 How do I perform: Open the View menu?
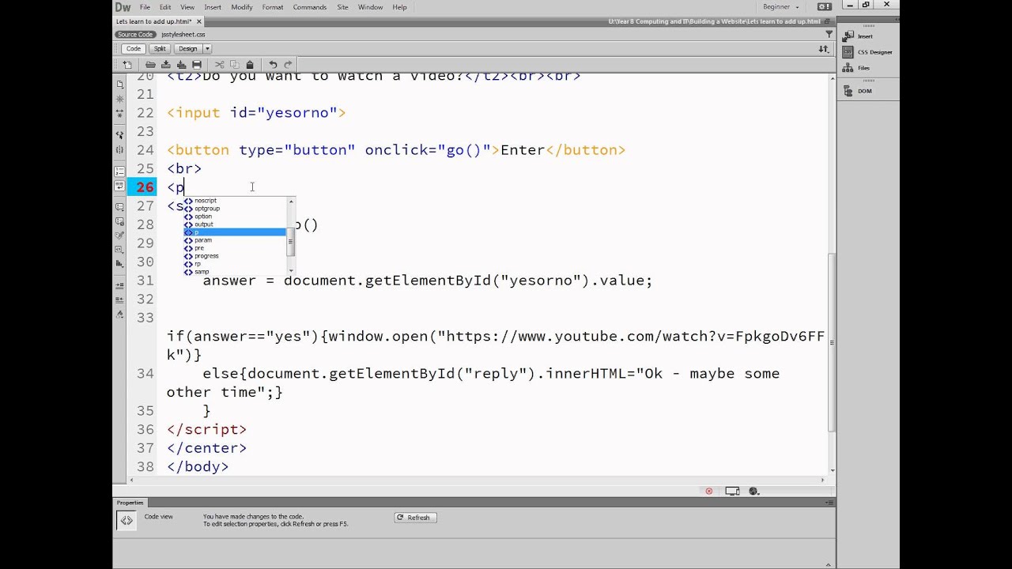[x=187, y=7]
